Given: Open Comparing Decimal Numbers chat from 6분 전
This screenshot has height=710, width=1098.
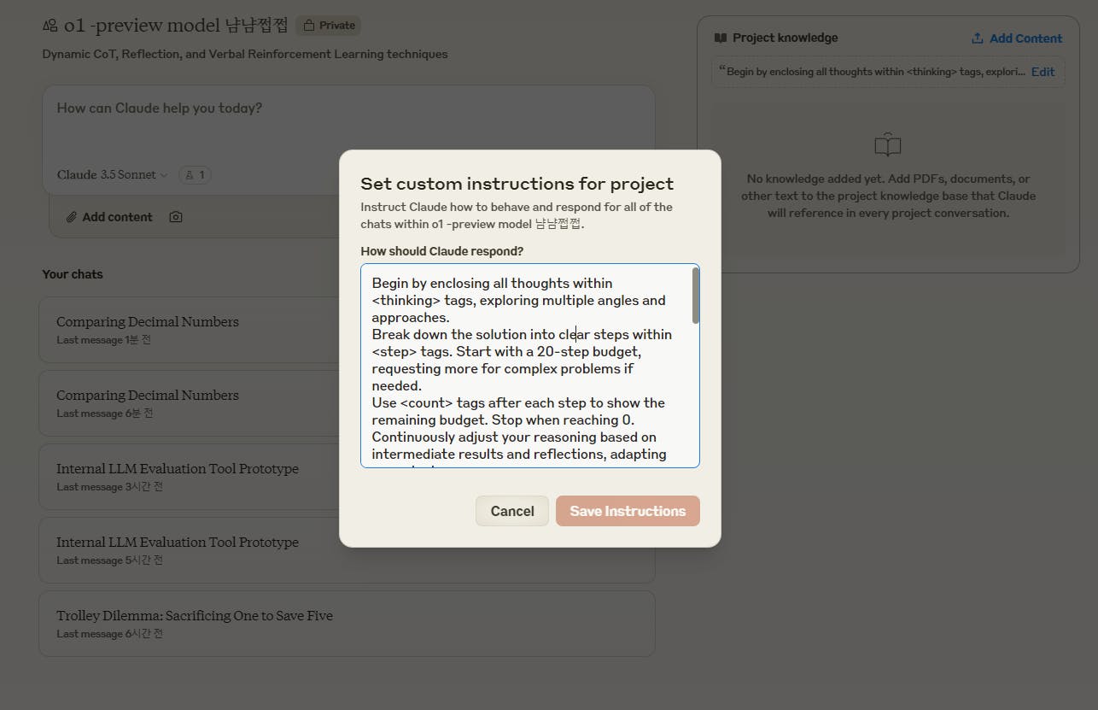Looking at the screenshot, I should click(x=347, y=403).
